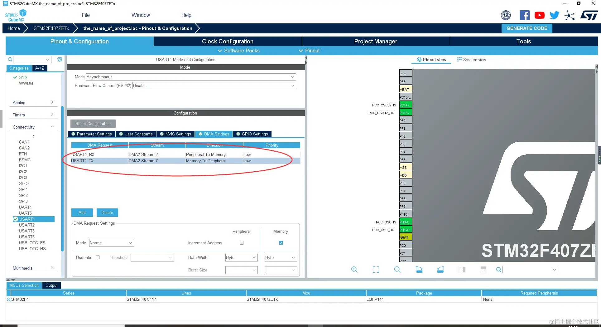Screen dimensions: 601x327
Task: Open the GPIO Settings tab
Action: pos(252,134)
